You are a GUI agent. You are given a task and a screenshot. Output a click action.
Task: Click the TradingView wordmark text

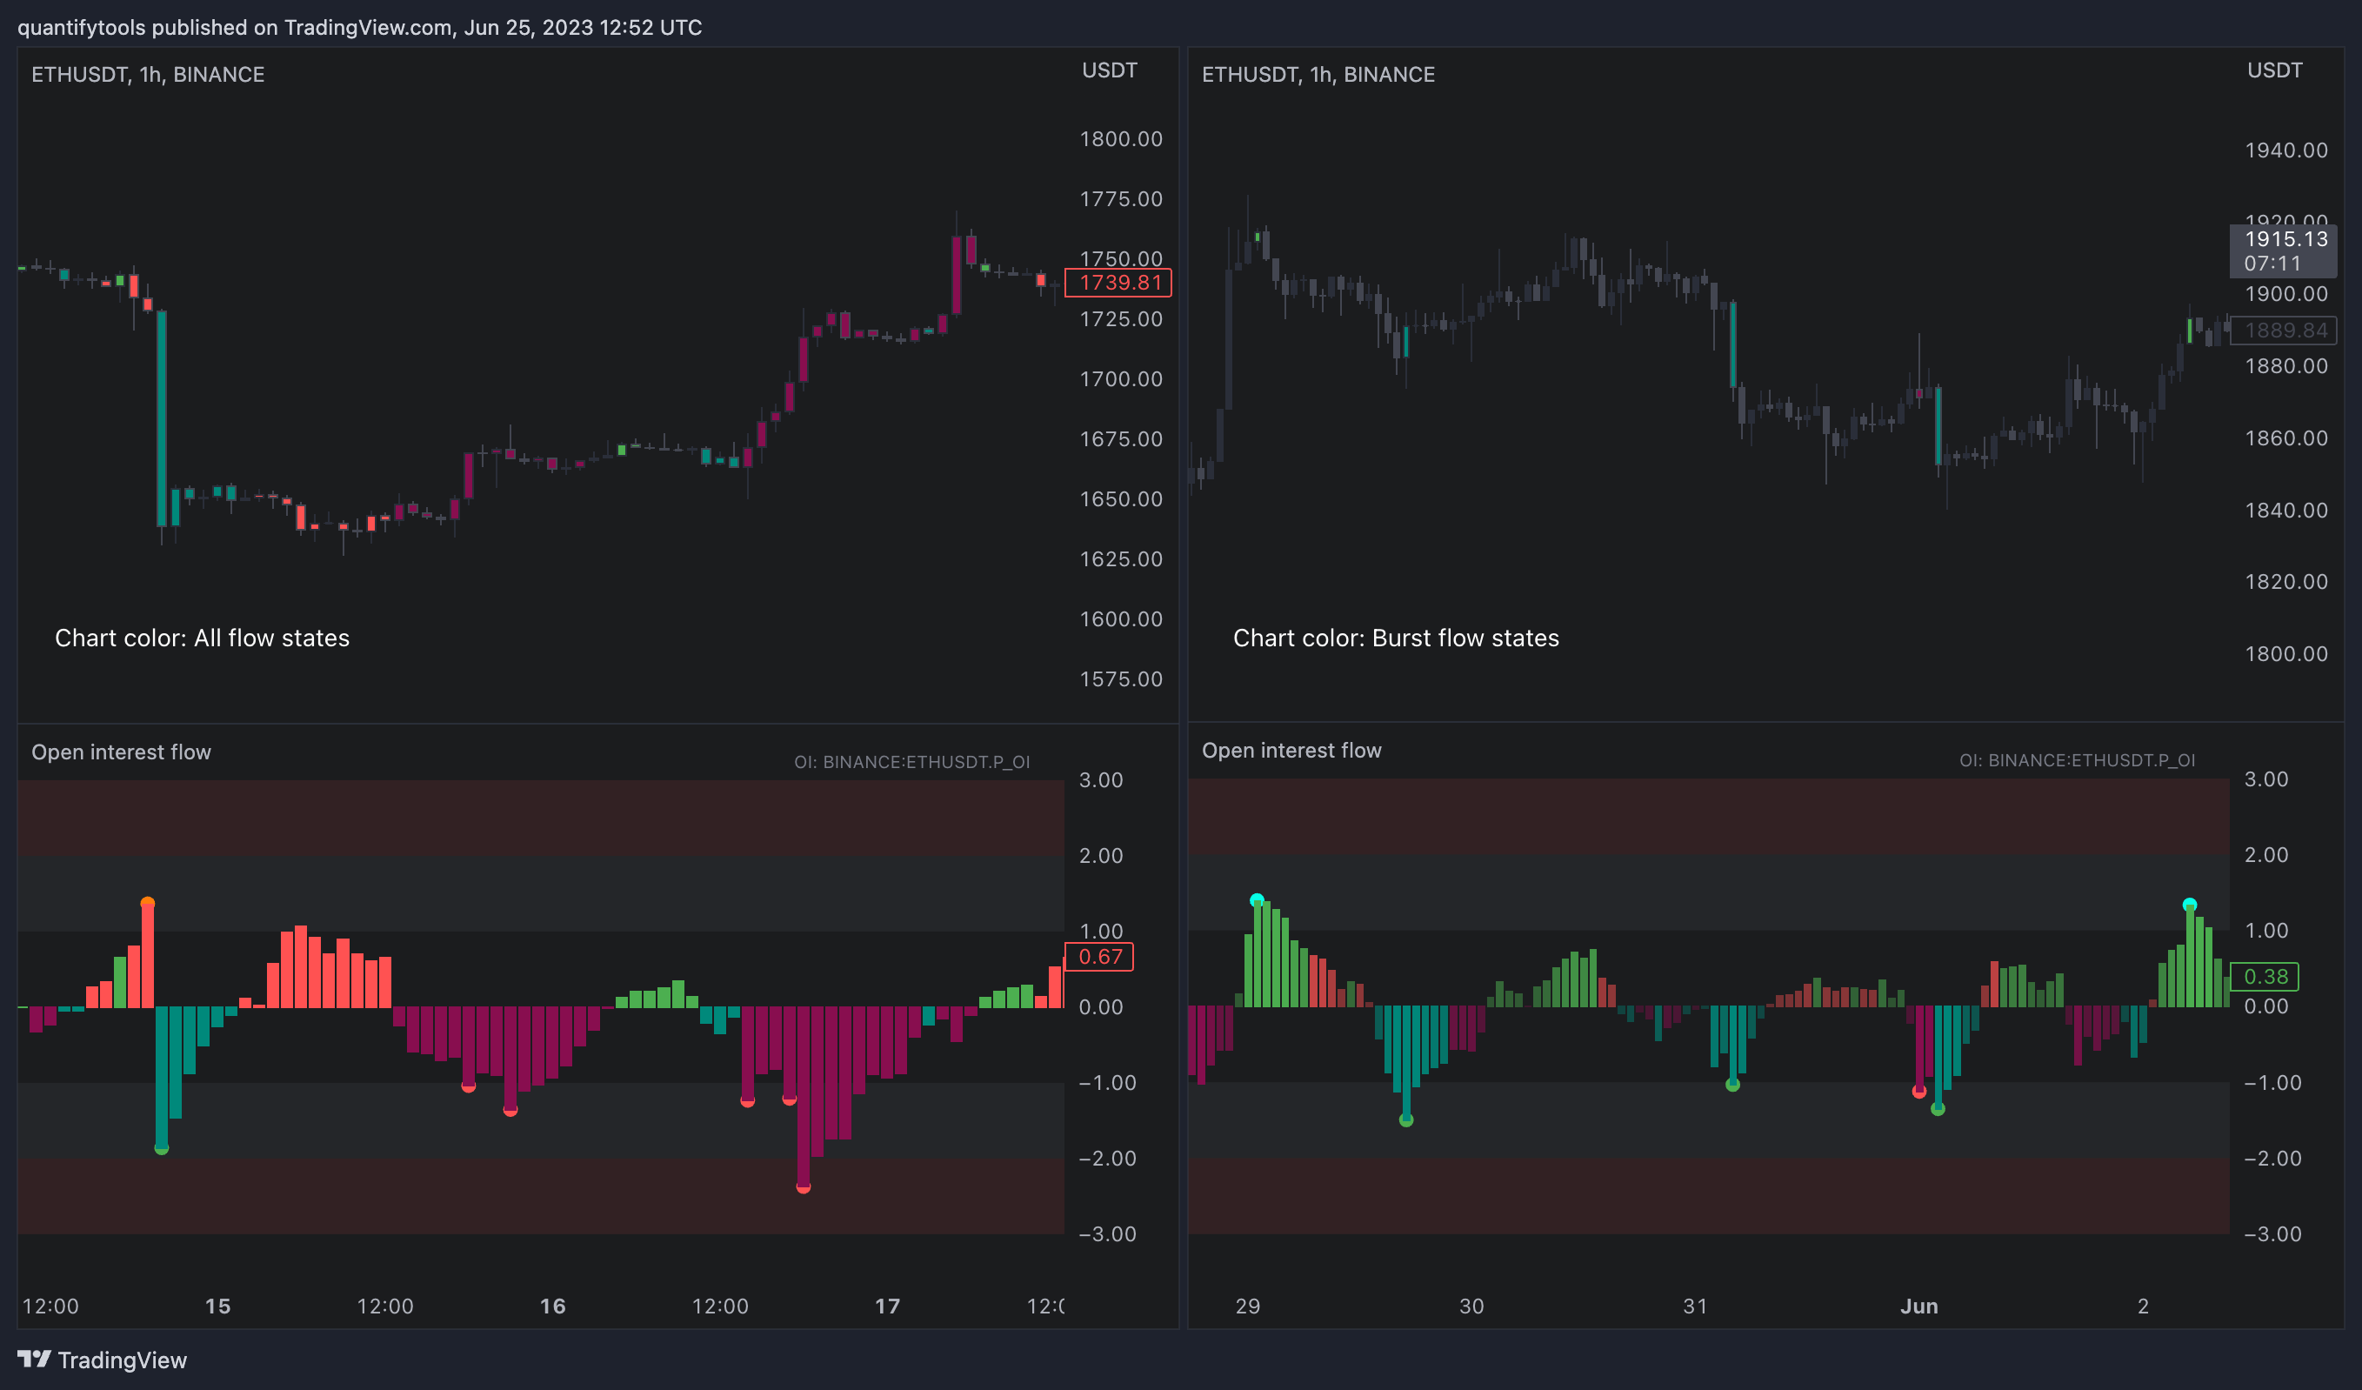[122, 1360]
